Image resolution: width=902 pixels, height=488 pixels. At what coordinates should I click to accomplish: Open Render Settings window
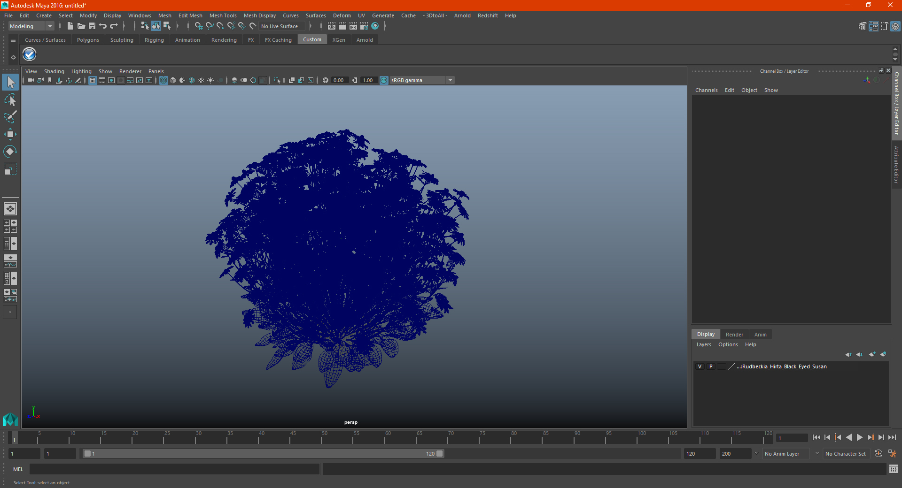click(x=364, y=26)
